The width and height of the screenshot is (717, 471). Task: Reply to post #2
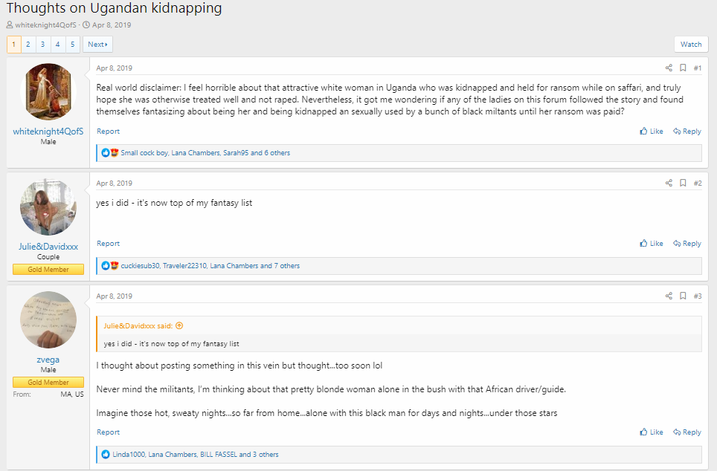coord(687,244)
